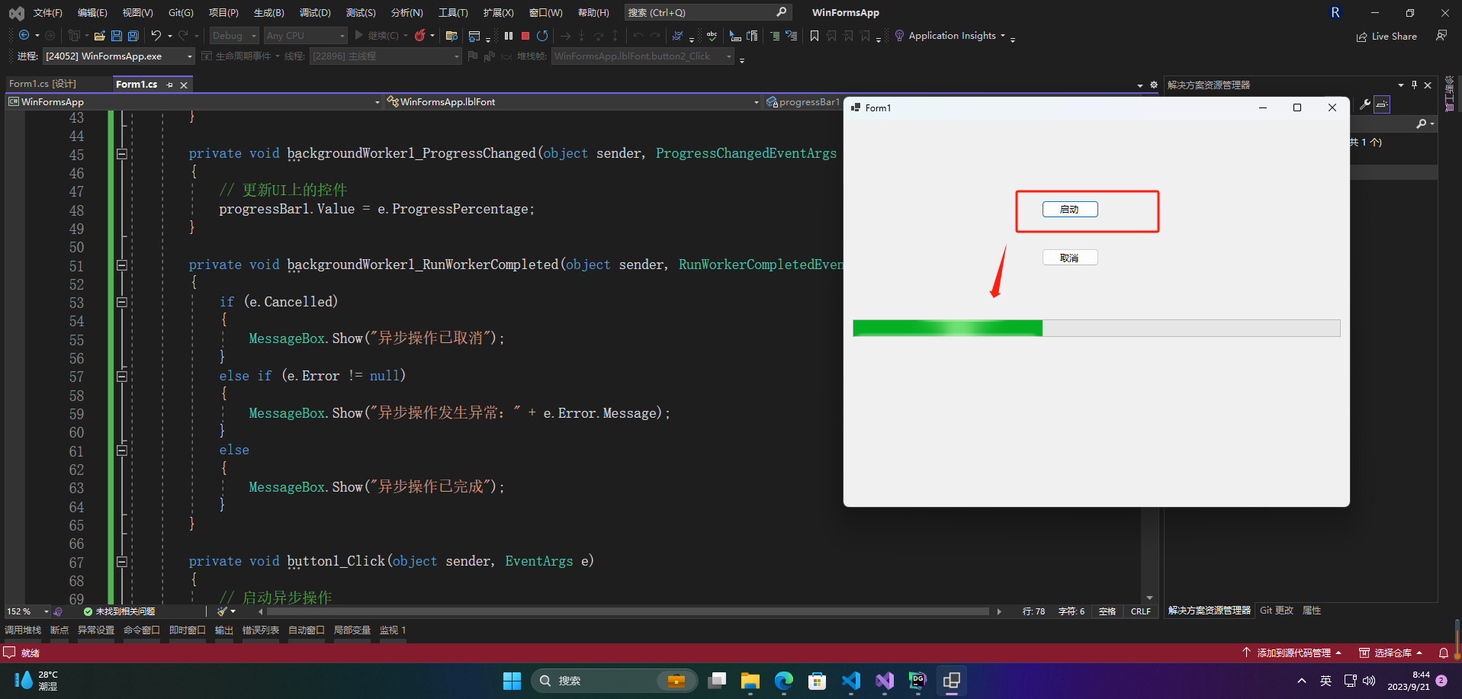Click the red Stop Debugging icon
Viewport: 1462px width, 699px height.
click(x=525, y=36)
